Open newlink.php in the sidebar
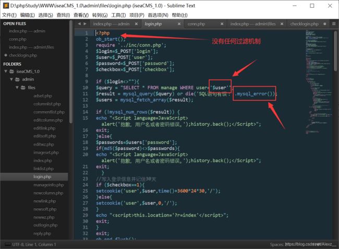Image resolution: width=339 pixels, height=249 pixels. [44, 201]
